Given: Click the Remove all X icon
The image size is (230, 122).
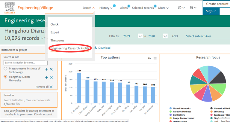Looking at the screenshot, I should click(51, 87).
